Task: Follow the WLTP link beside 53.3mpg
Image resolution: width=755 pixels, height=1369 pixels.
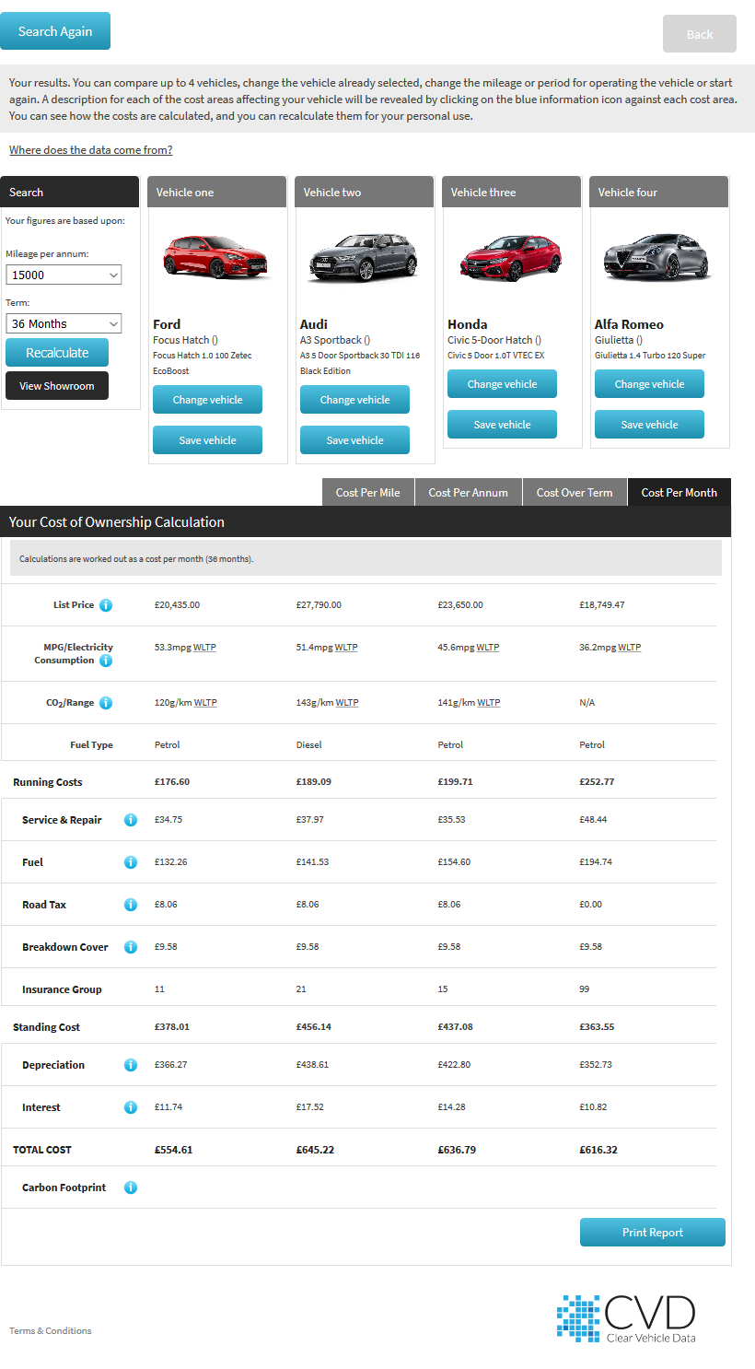Action: click(204, 648)
